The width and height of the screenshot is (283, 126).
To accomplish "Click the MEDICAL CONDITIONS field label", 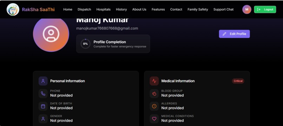I will pos(177,116).
